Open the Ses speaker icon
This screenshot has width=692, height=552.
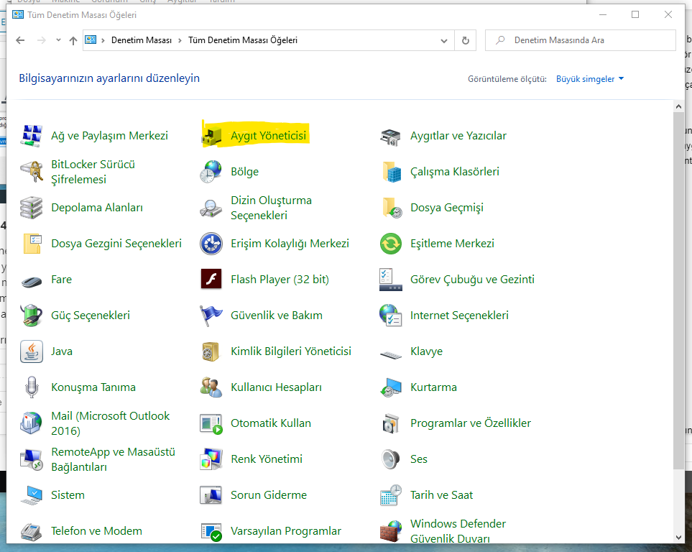[390, 459]
